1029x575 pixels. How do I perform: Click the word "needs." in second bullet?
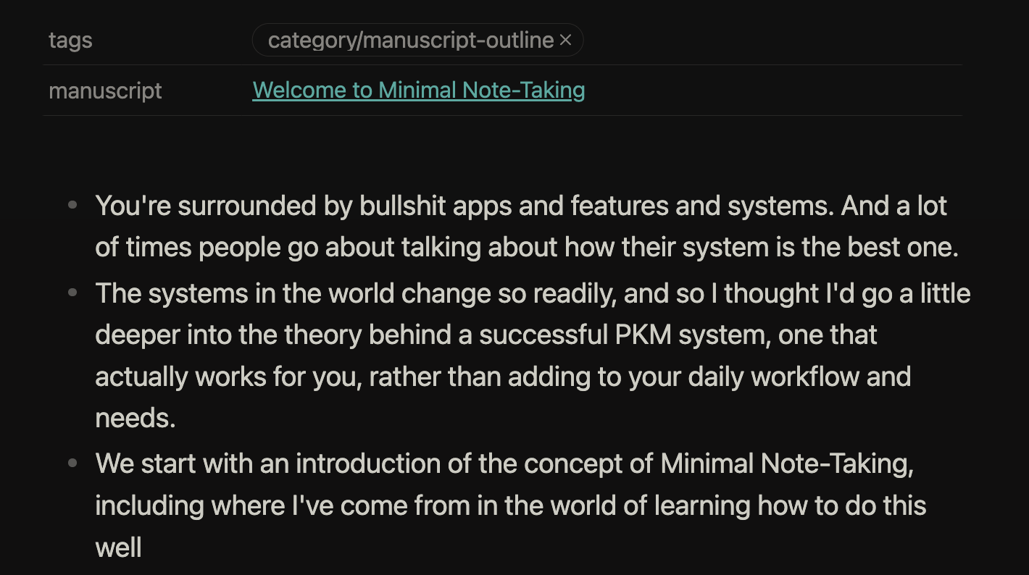136,419
